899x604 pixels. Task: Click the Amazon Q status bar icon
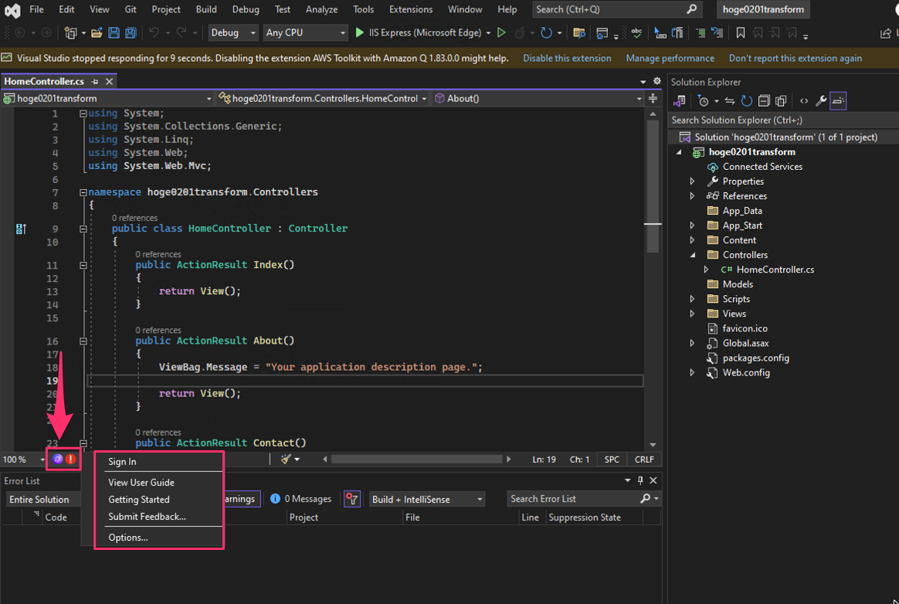[58, 460]
